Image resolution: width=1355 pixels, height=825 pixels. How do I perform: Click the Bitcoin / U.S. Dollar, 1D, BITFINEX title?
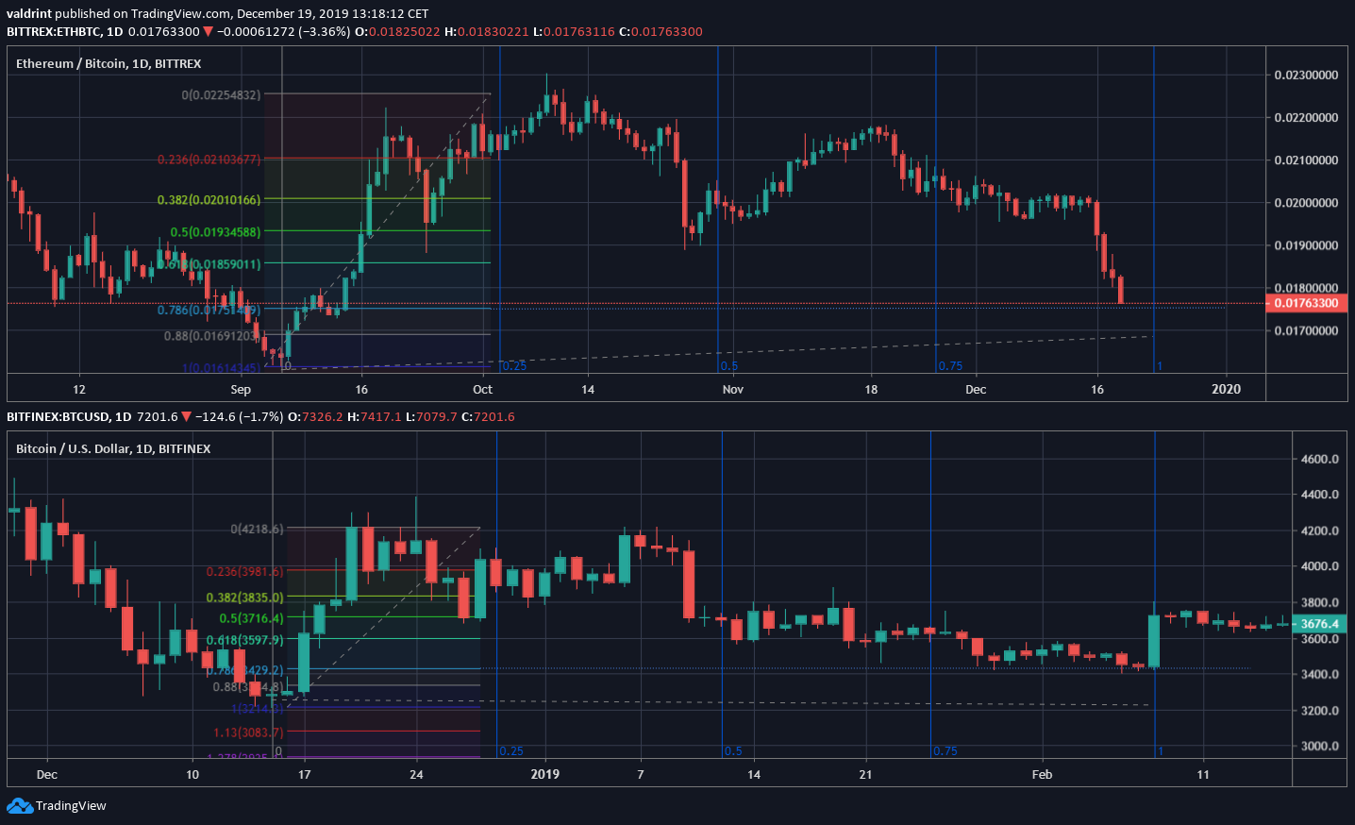113,448
